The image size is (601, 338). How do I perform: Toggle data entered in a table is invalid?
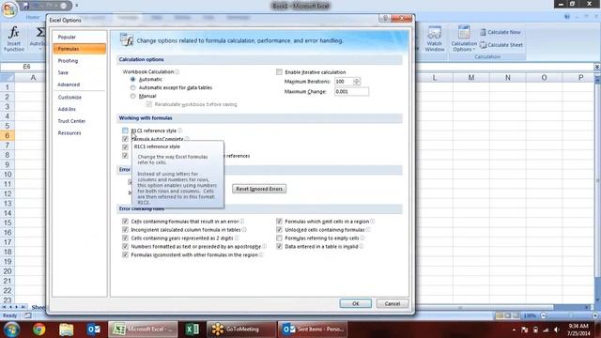pos(279,247)
